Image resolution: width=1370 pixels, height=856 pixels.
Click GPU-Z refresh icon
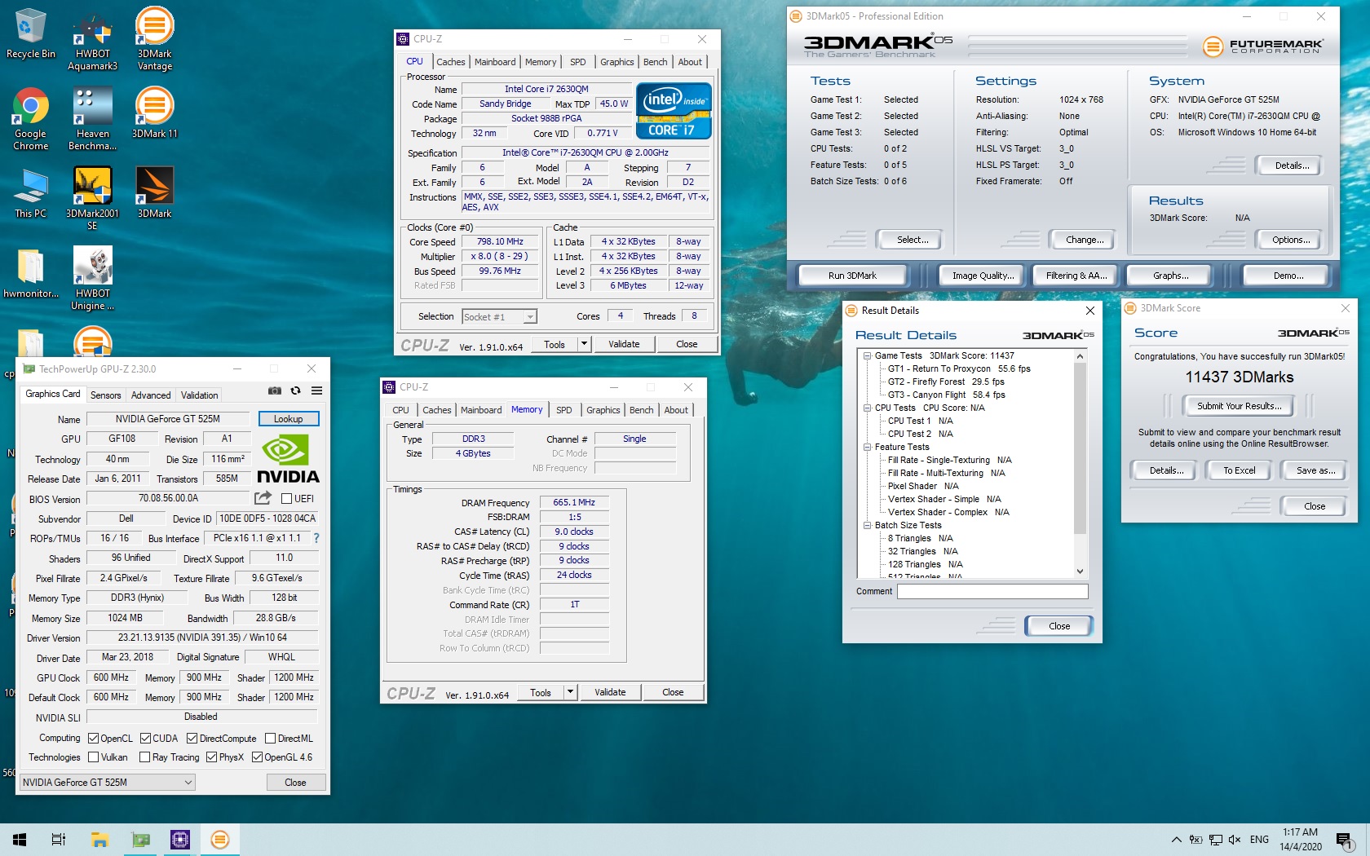click(x=295, y=390)
